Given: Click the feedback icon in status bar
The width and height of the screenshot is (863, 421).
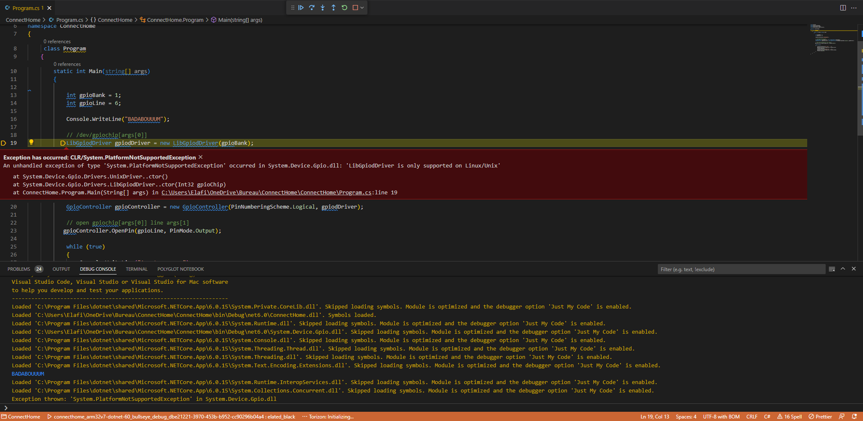Looking at the screenshot, I should tap(842, 417).
